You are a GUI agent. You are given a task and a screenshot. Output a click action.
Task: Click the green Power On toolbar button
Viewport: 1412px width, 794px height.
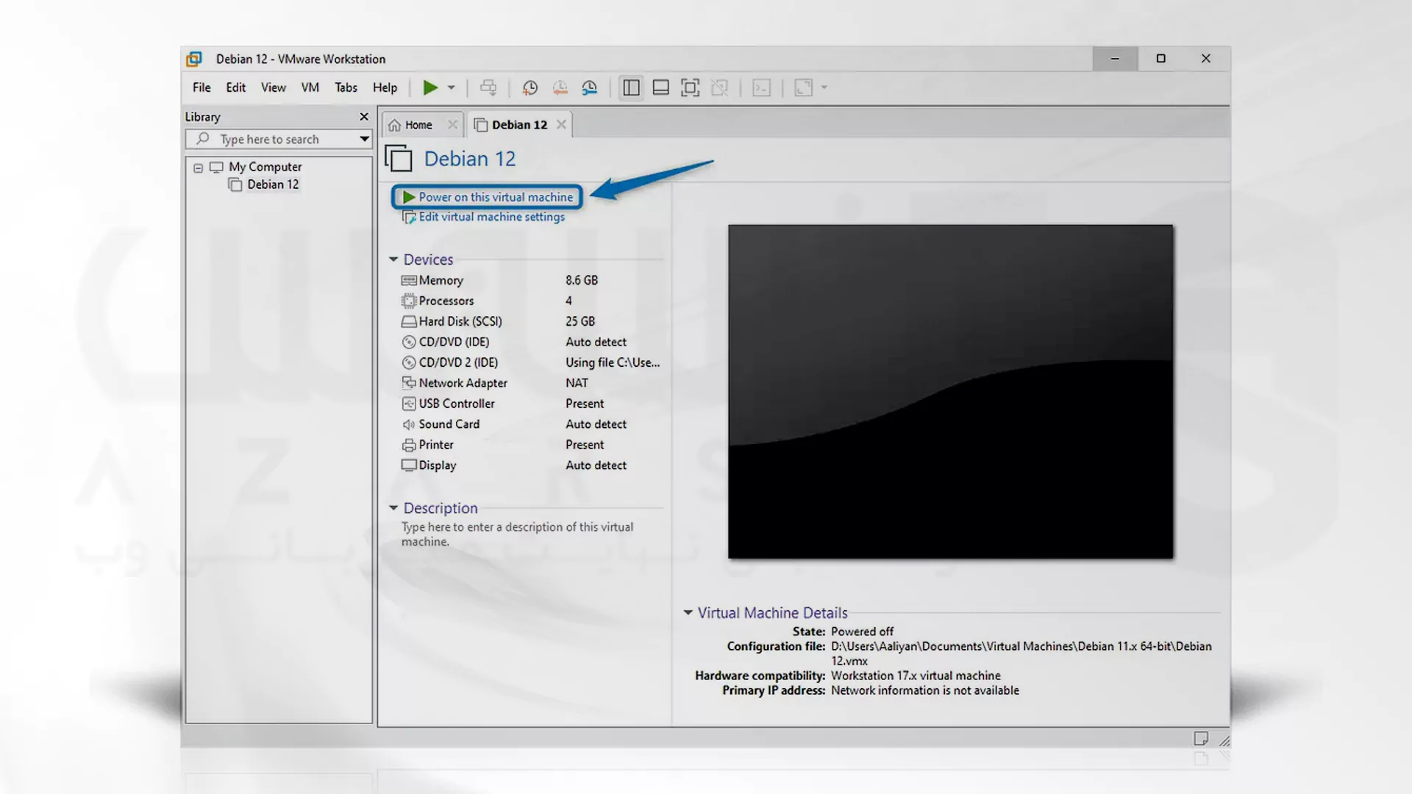coord(430,87)
